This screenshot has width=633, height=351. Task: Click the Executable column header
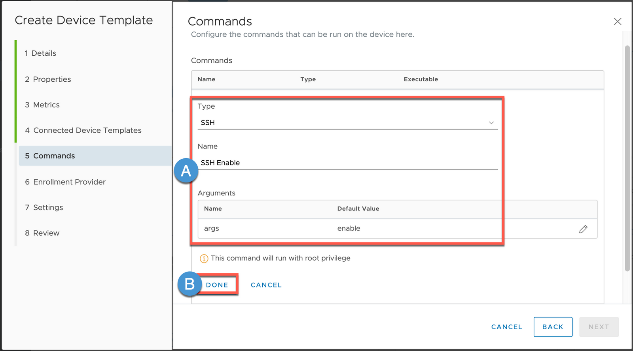click(421, 79)
